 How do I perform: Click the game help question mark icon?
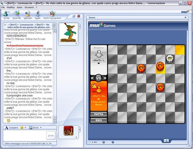click(x=104, y=142)
